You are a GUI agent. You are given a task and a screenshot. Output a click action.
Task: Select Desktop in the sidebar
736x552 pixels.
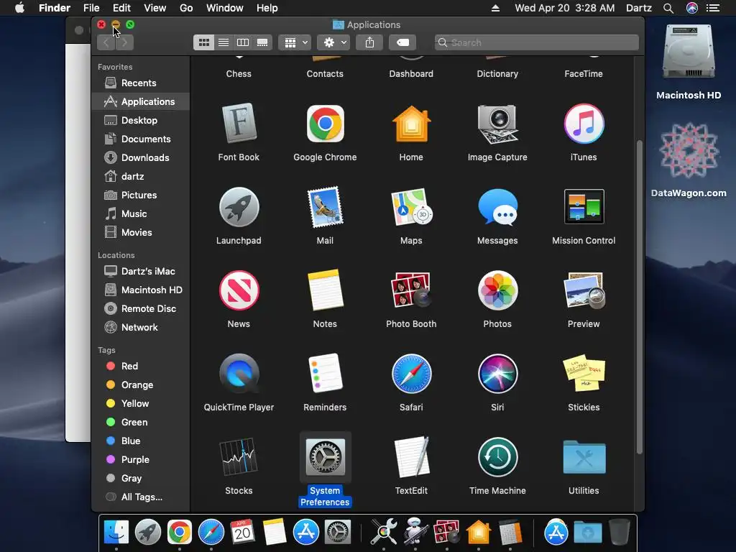click(x=141, y=120)
